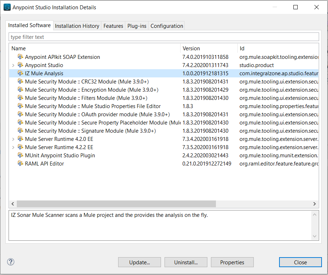Screen dimensions: 328x275
Task: Select Mule Studio Properties File Editor row
Action: coord(164,106)
